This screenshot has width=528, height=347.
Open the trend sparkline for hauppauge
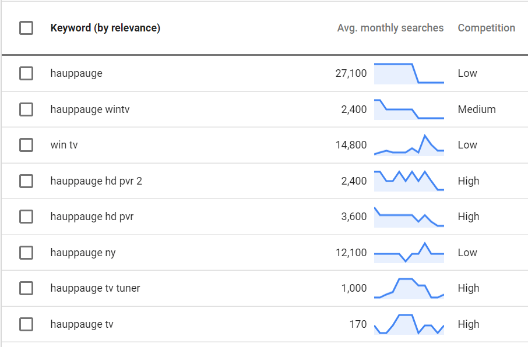click(x=409, y=73)
